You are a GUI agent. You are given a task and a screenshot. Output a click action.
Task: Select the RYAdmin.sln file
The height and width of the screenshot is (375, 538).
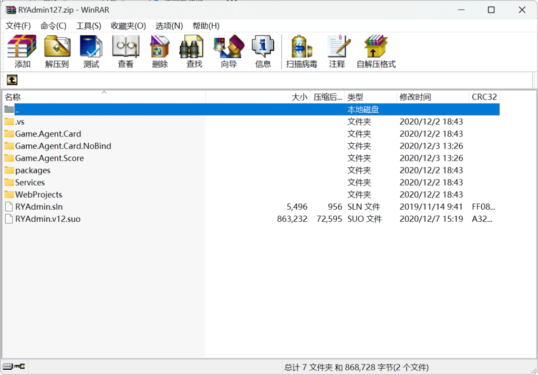[x=39, y=207]
